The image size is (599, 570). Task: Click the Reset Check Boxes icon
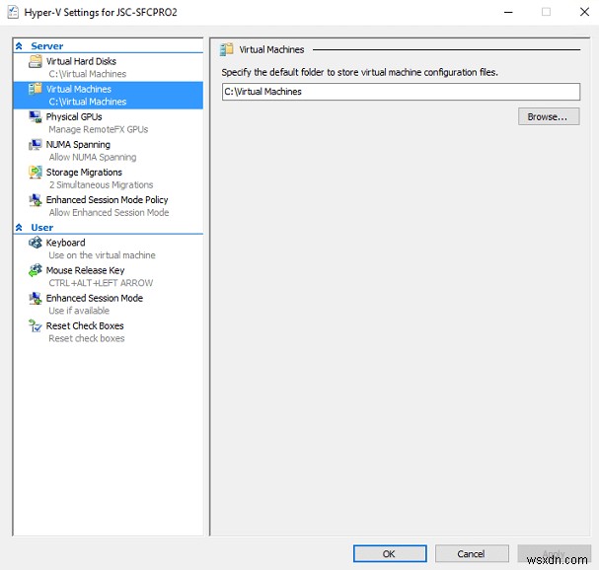(36, 325)
